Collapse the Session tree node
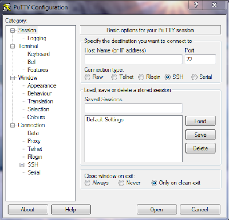 13,30
